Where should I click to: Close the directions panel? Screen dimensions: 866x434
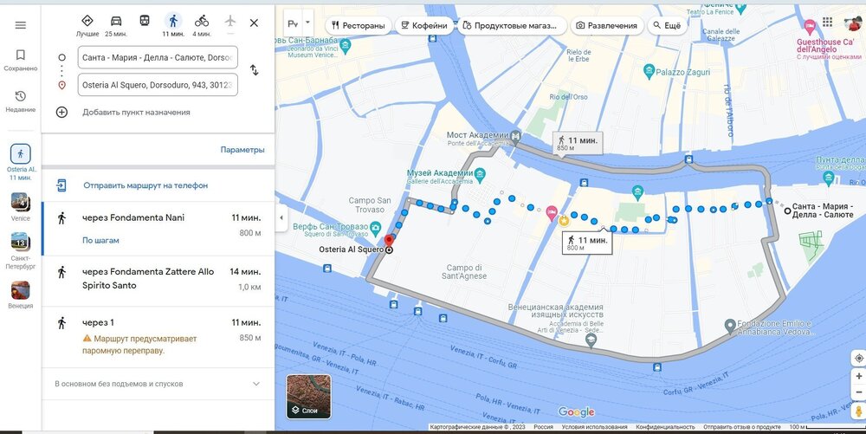coord(254,23)
